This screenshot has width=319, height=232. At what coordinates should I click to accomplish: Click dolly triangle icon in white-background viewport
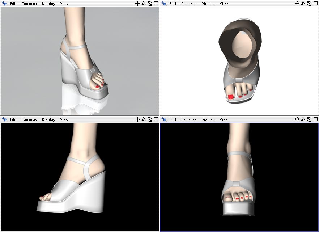[x=303, y=4]
